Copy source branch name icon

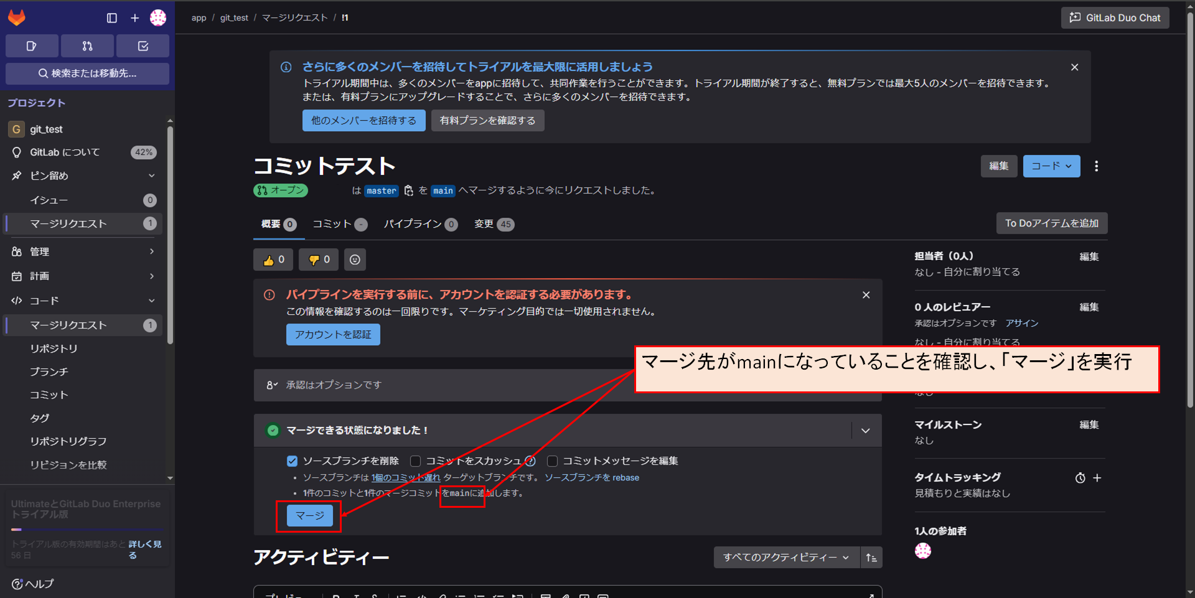pos(409,191)
